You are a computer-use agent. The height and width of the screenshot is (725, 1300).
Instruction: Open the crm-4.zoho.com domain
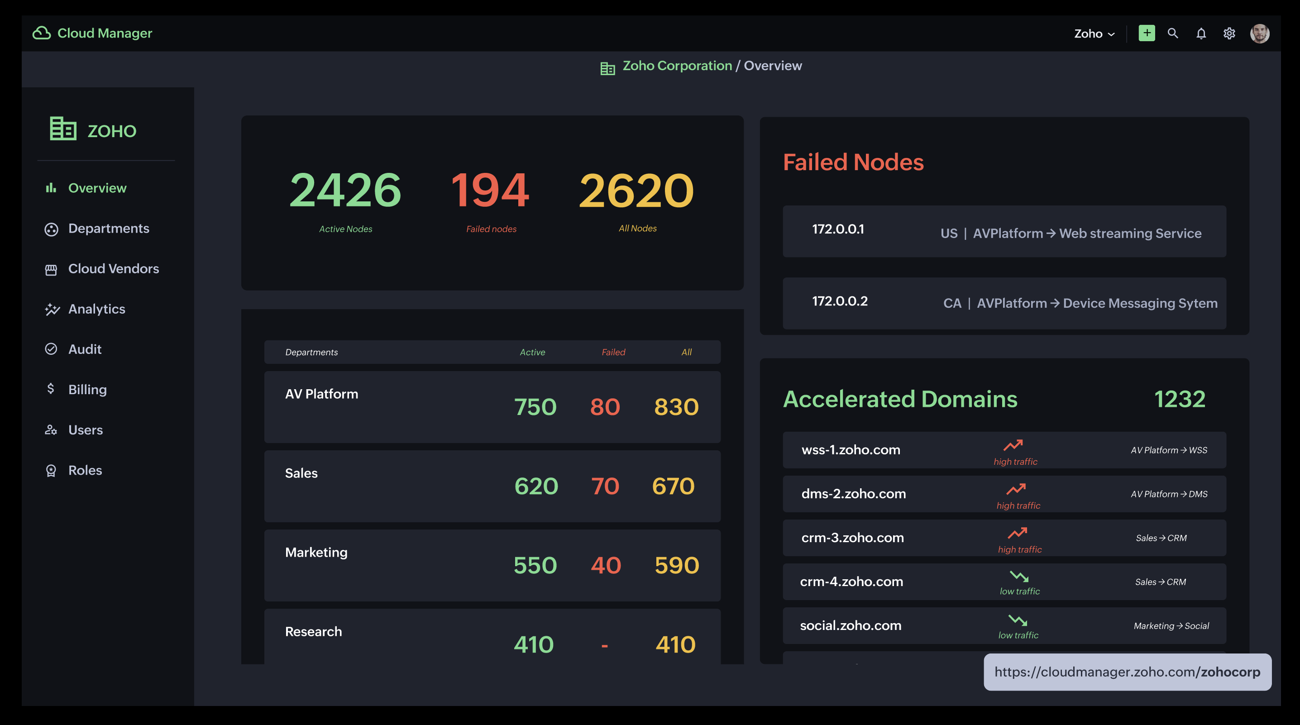coord(1004,582)
